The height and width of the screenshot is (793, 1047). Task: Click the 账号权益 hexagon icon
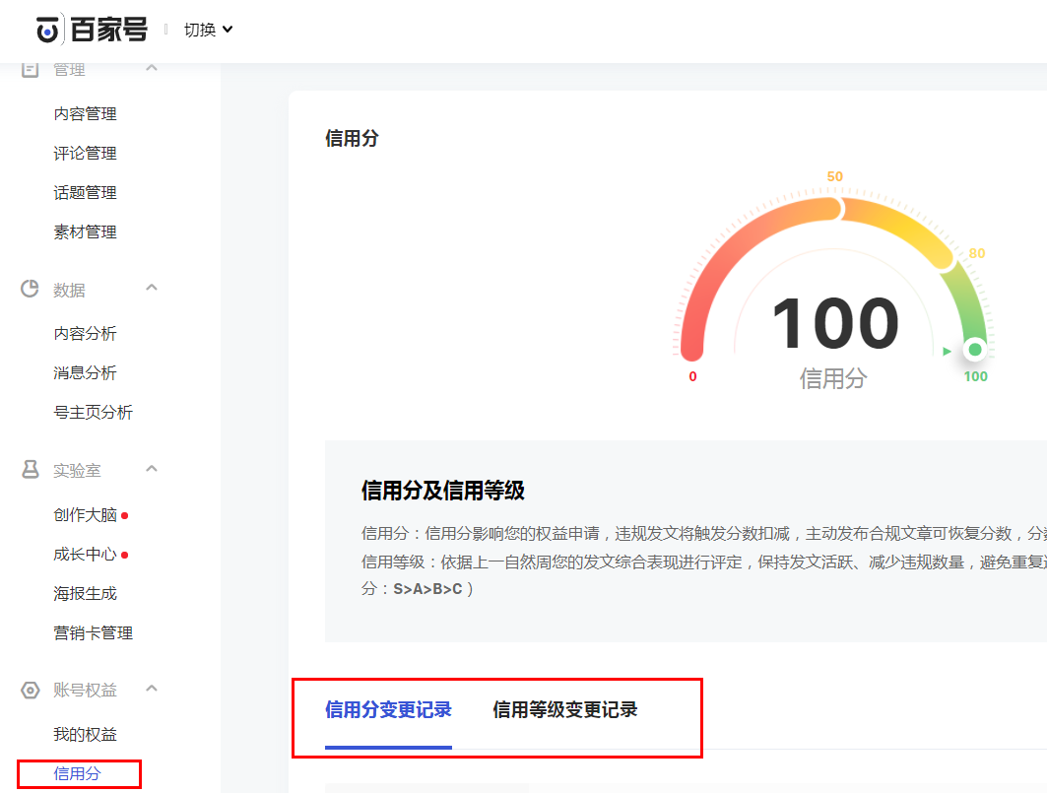pyautogui.click(x=31, y=690)
